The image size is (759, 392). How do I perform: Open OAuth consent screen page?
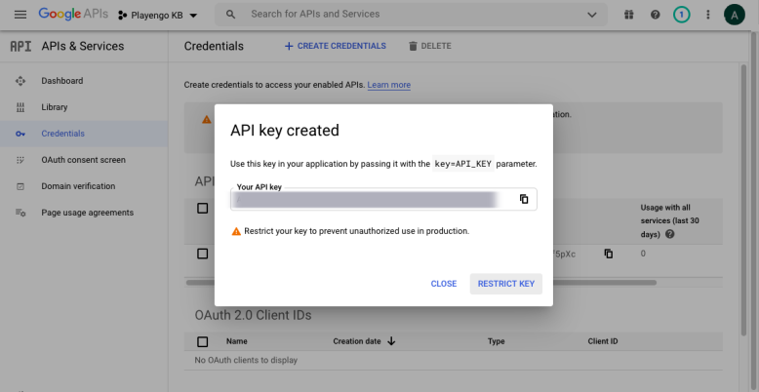[83, 160]
